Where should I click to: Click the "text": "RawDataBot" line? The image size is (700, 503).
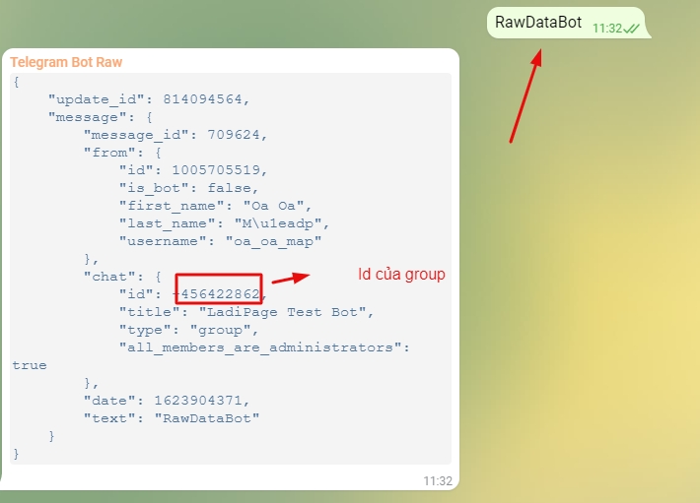[x=172, y=417]
